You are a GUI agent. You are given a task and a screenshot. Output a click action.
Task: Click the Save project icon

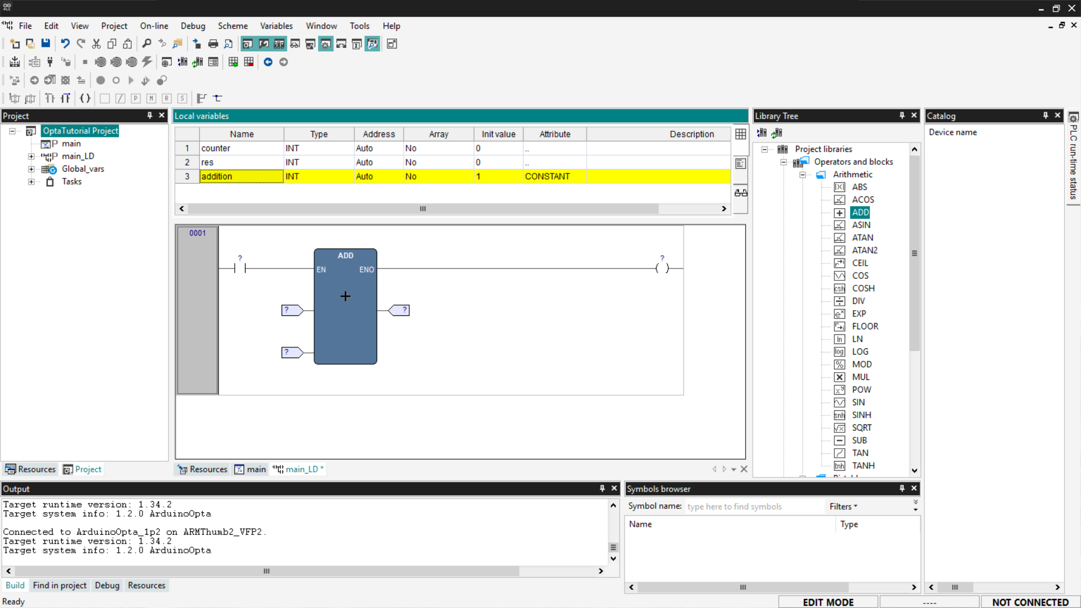[46, 44]
